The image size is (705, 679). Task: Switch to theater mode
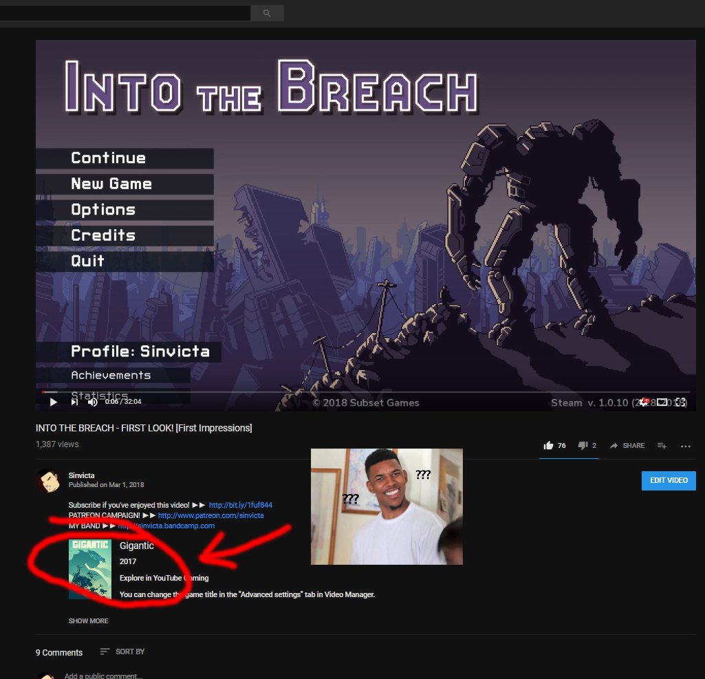tap(662, 402)
